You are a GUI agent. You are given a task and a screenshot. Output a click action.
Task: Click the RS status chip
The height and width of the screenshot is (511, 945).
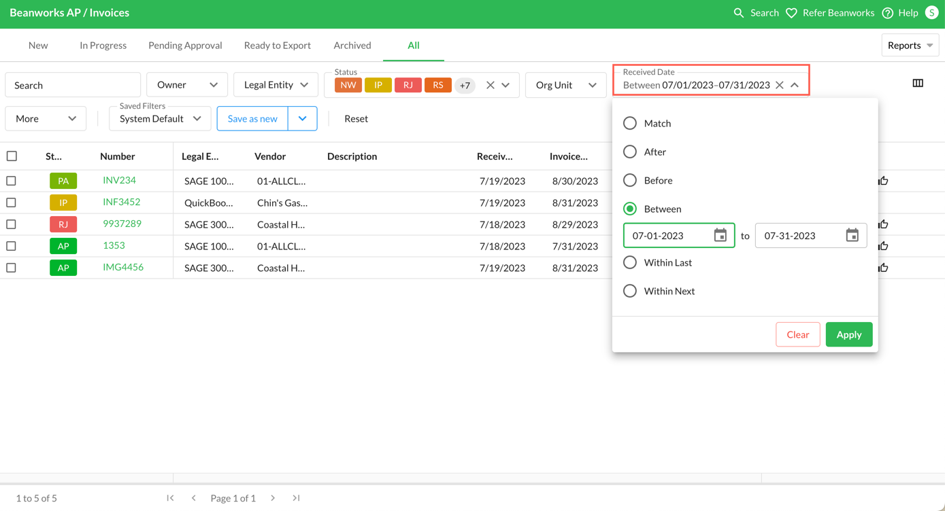[x=438, y=85]
